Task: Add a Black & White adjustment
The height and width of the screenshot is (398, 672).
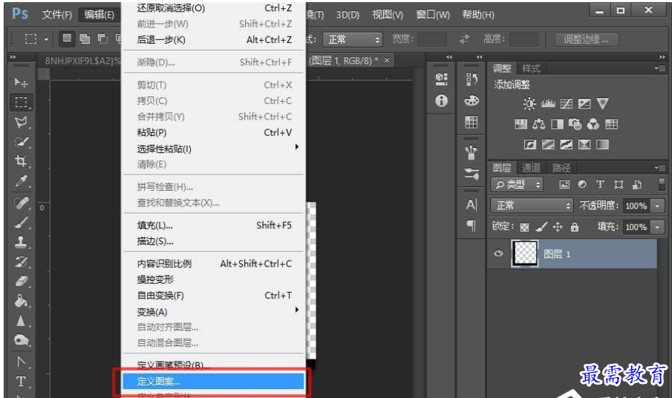Action: coord(557,124)
